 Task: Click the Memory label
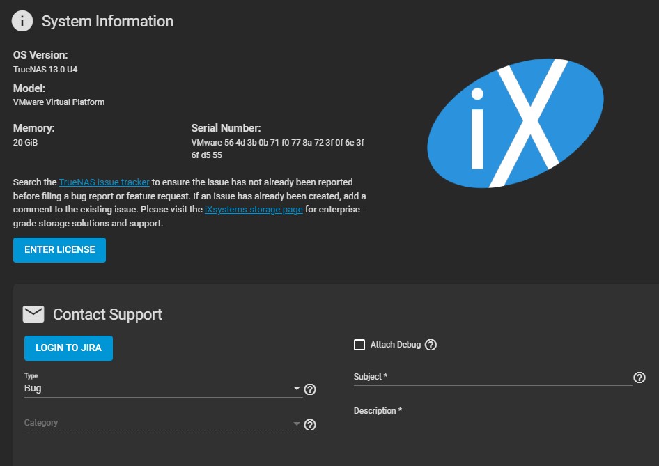pos(33,128)
